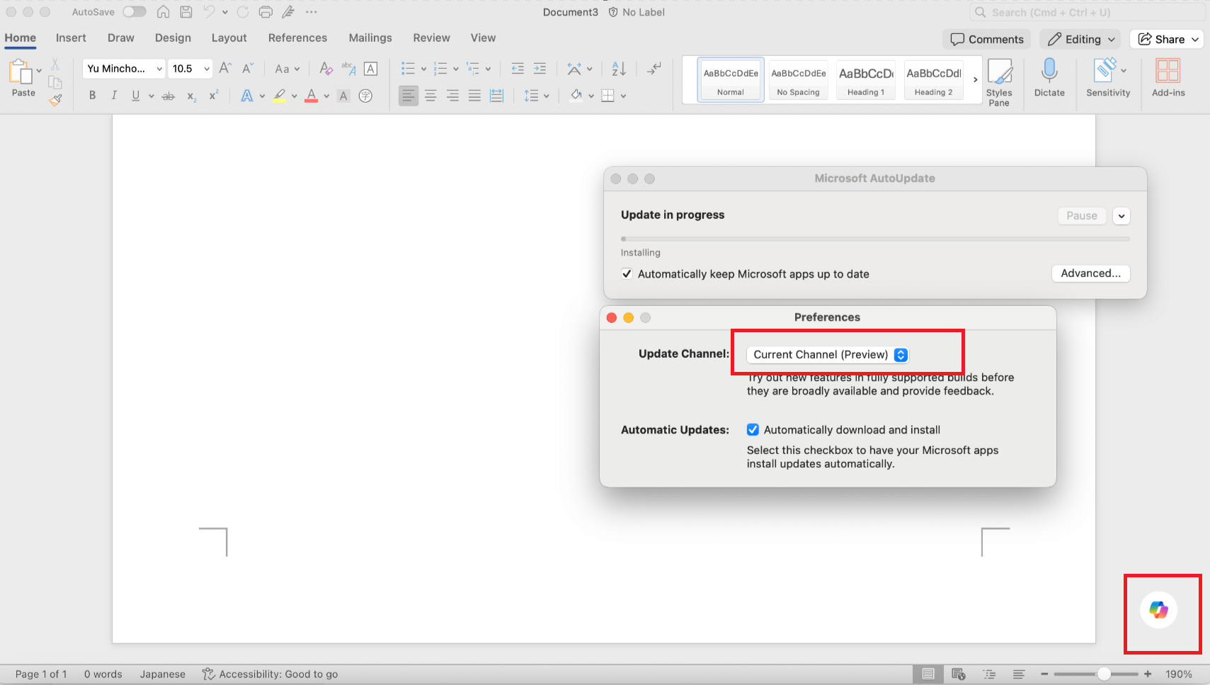Uncheck Automatically download and install
This screenshot has width=1210, height=685.
[753, 430]
